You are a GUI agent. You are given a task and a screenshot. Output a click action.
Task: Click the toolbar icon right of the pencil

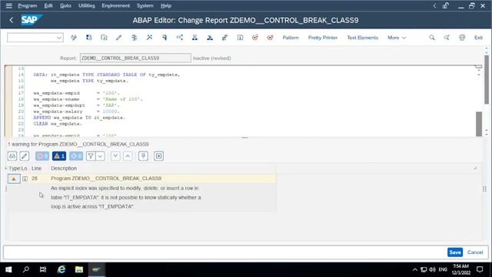135,38
